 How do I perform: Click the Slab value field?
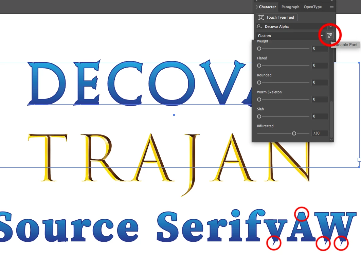(x=320, y=116)
